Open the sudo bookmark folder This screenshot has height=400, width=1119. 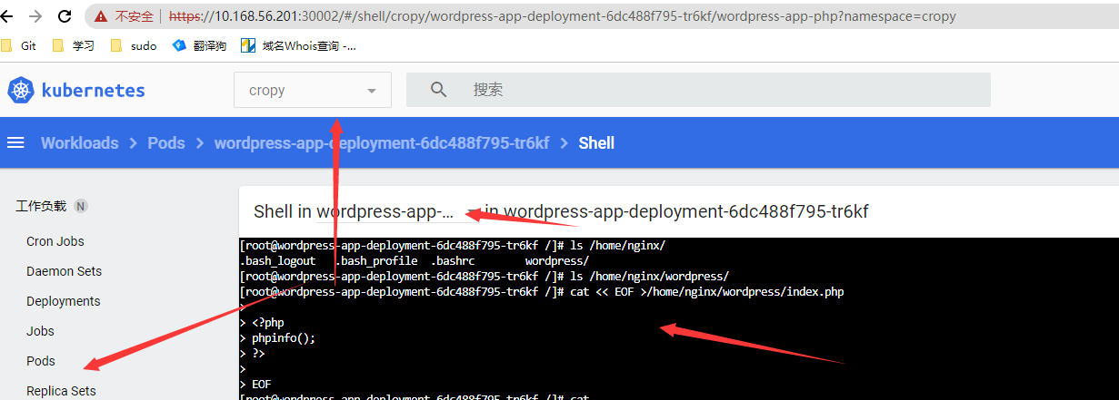click(x=133, y=45)
